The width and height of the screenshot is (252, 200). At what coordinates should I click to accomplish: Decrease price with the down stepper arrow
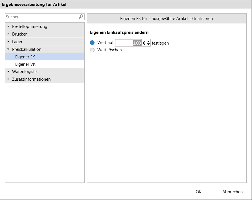(148, 44)
